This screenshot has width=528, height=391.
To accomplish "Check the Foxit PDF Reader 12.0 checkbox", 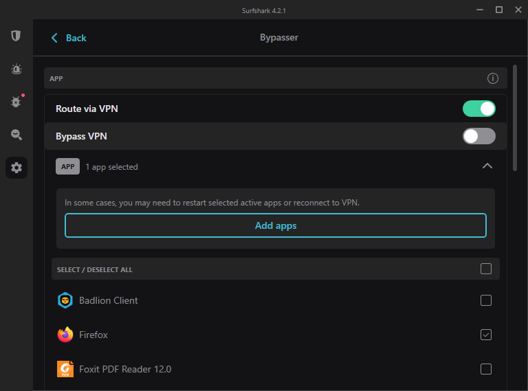I will (x=486, y=369).
